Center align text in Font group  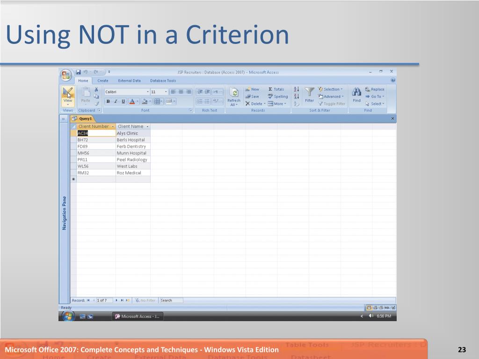click(x=181, y=92)
